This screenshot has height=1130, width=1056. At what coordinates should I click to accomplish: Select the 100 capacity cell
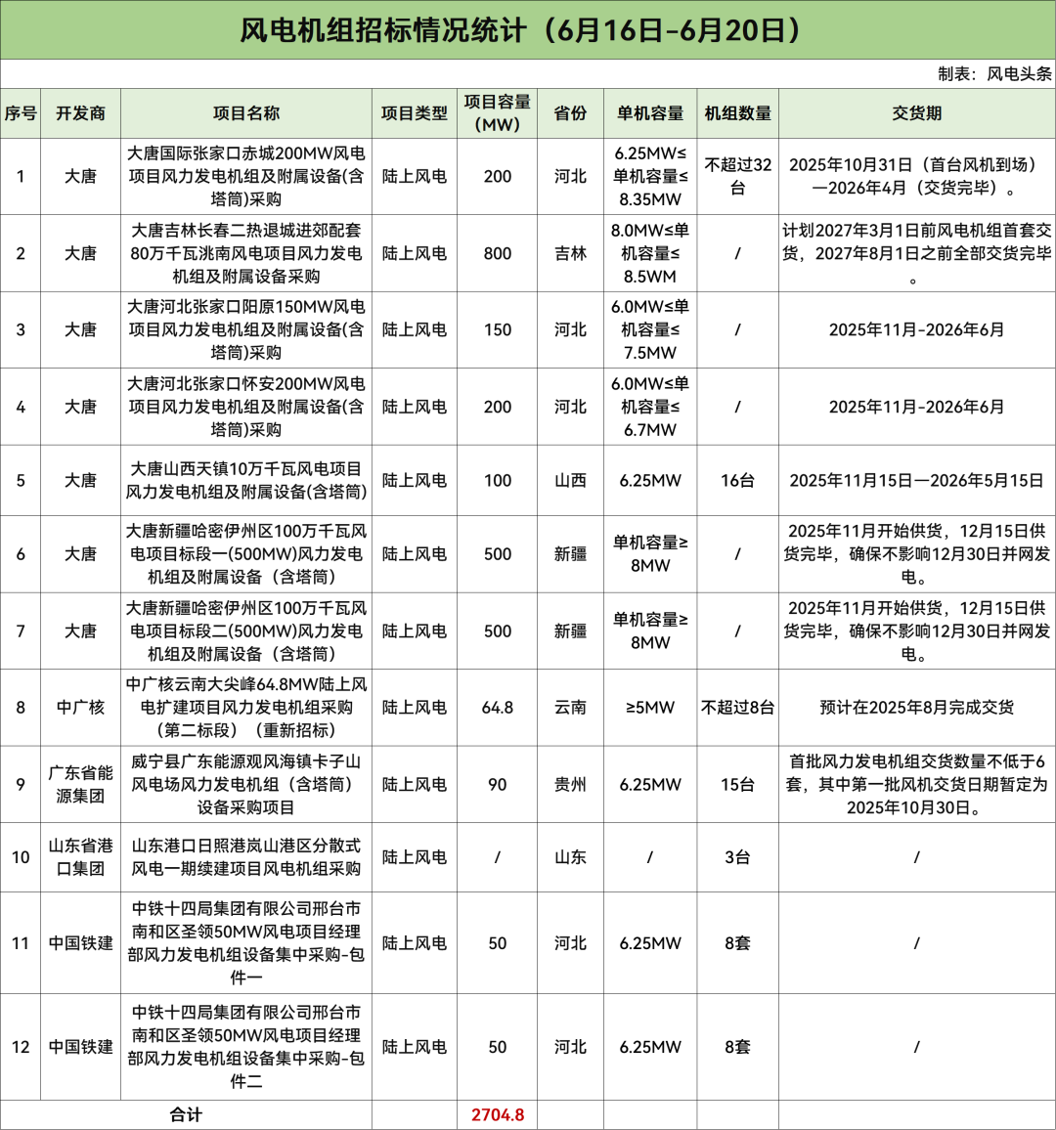click(x=498, y=481)
